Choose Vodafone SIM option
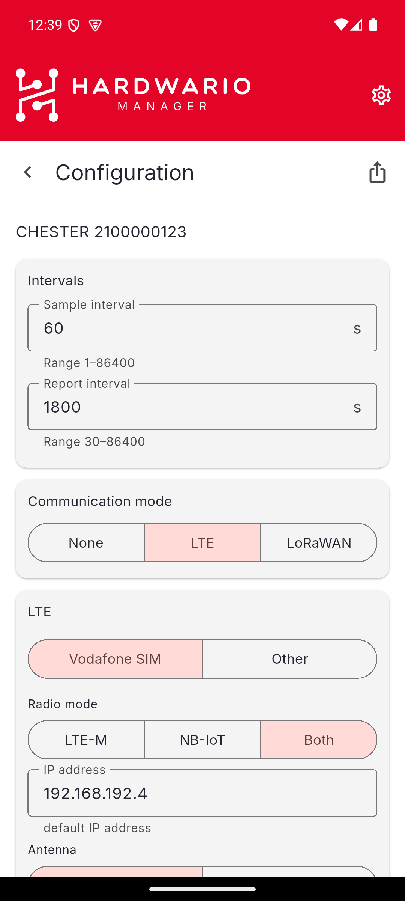This screenshot has height=901, width=405. point(115,659)
